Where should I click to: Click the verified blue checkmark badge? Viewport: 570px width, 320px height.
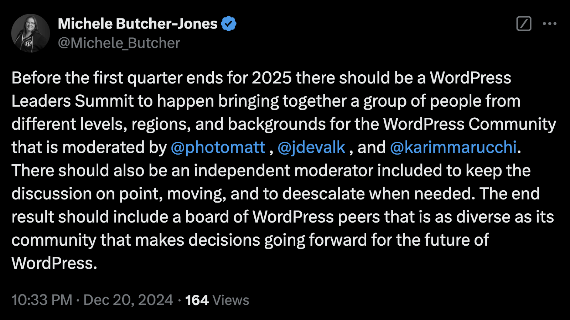(x=228, y=24)
